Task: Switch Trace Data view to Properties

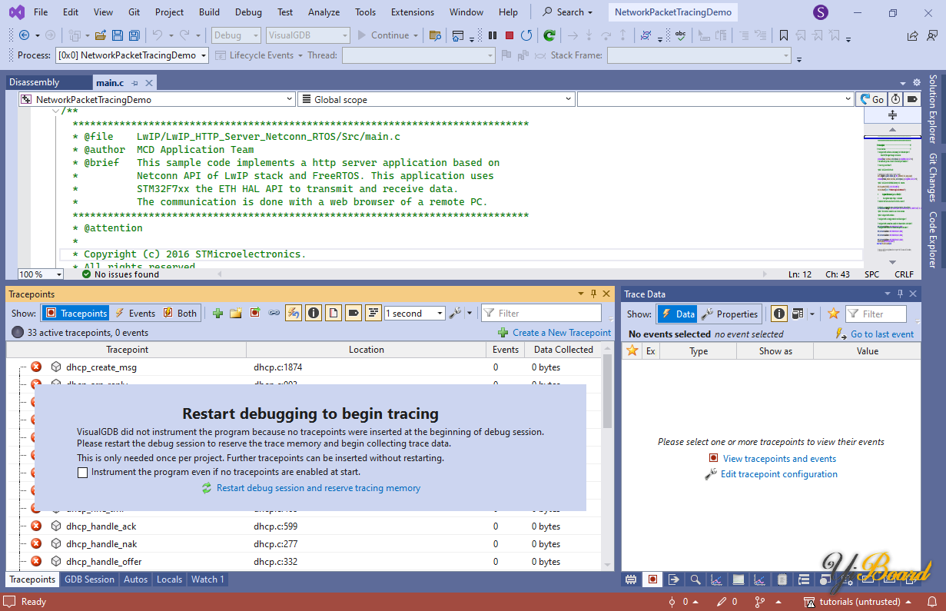Action: 730,314
